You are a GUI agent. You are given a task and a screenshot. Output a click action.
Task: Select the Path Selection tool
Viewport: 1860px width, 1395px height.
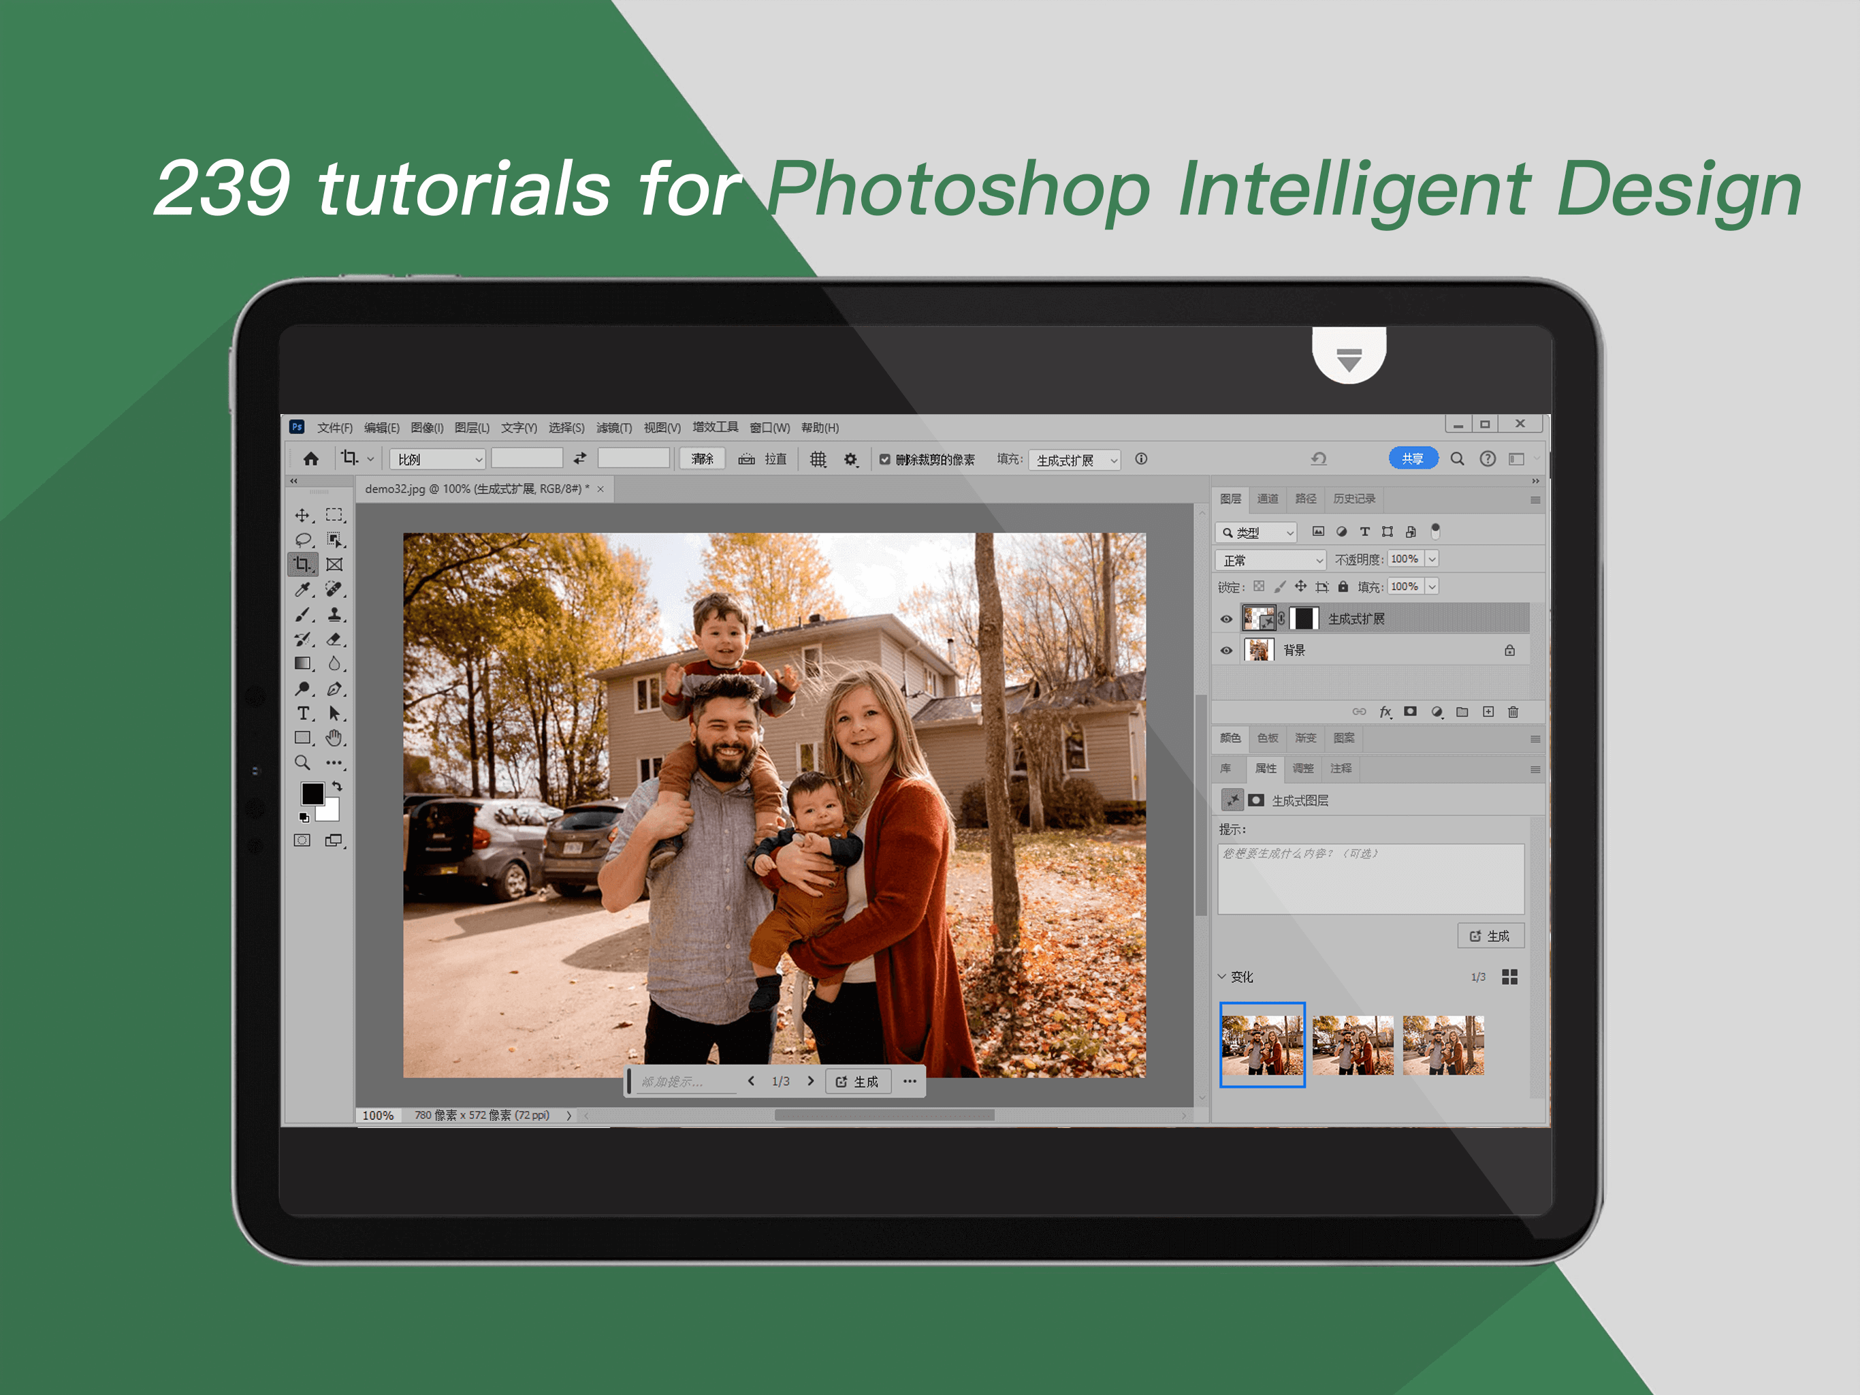click(x=335, y=713)
